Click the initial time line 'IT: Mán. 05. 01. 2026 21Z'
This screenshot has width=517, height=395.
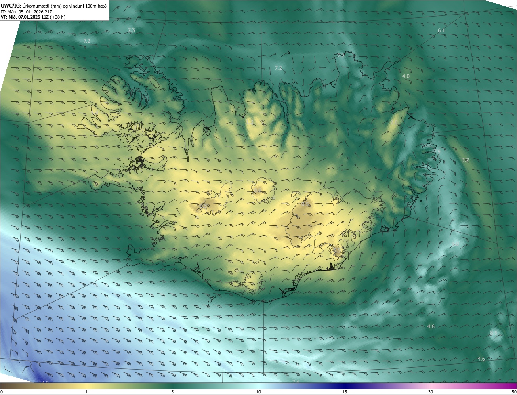tap(26, 12)
